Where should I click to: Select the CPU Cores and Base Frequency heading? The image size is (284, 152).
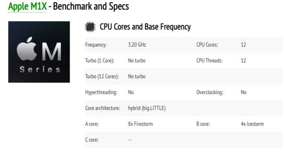tap(145, 27)
